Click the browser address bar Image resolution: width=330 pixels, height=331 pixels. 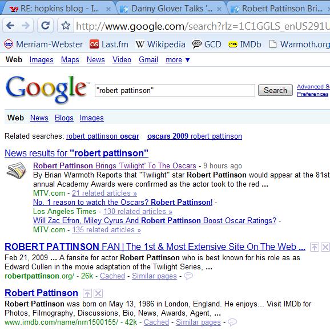(202, 26)
